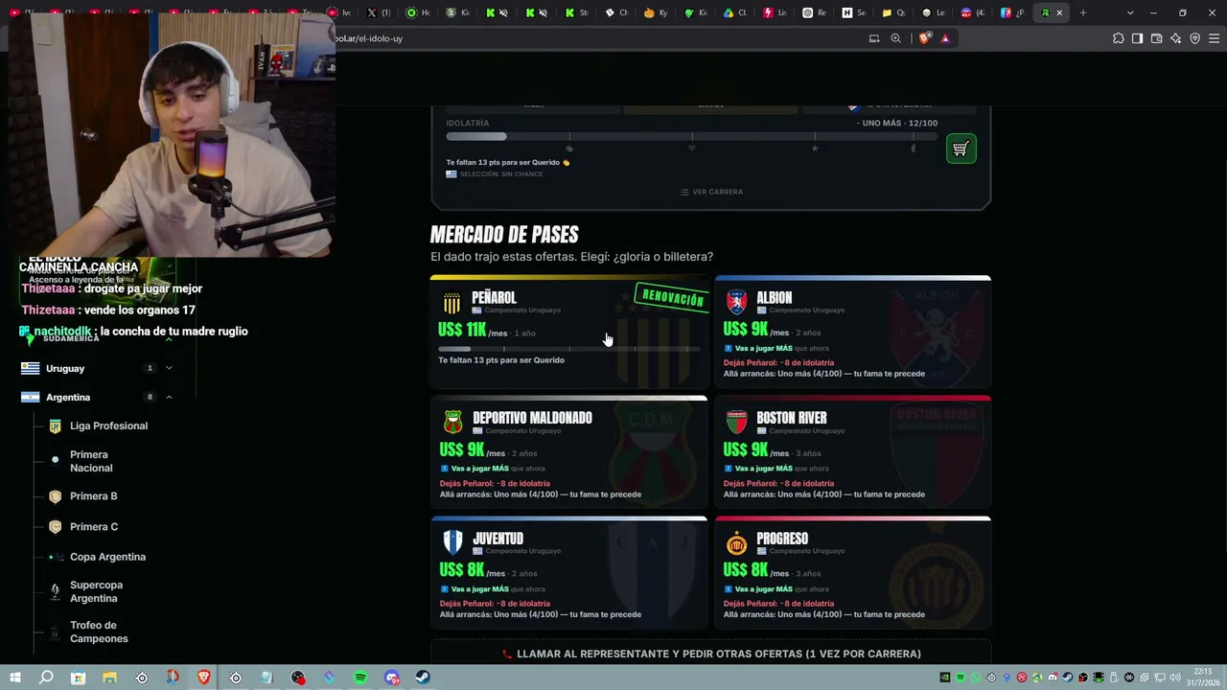Launch Brave browser from the taskbar

204,678
